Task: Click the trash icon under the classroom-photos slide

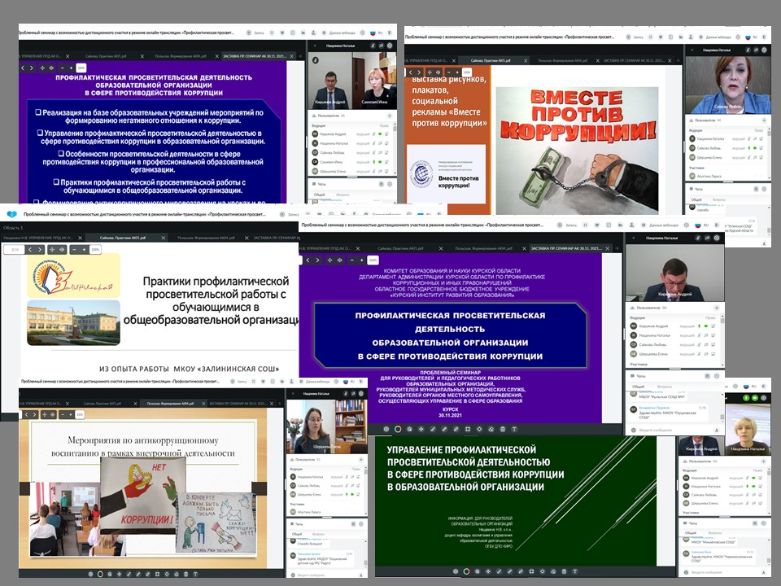Action: tap(185, 574)
